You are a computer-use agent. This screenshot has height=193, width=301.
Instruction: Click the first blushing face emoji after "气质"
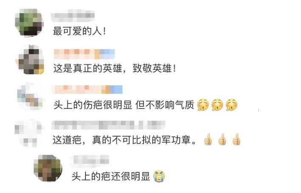[203, 105]
